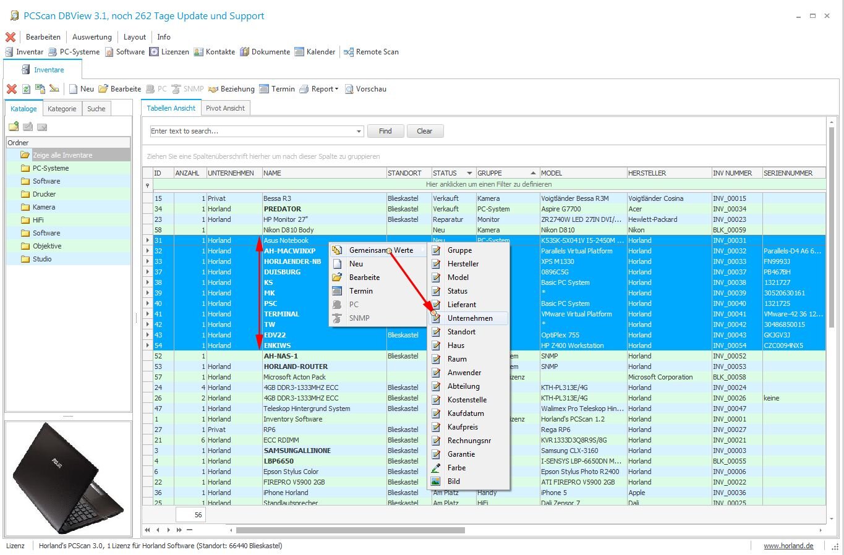
Task: Open the Software module in the top toolbar
Action: click(125, 52)
